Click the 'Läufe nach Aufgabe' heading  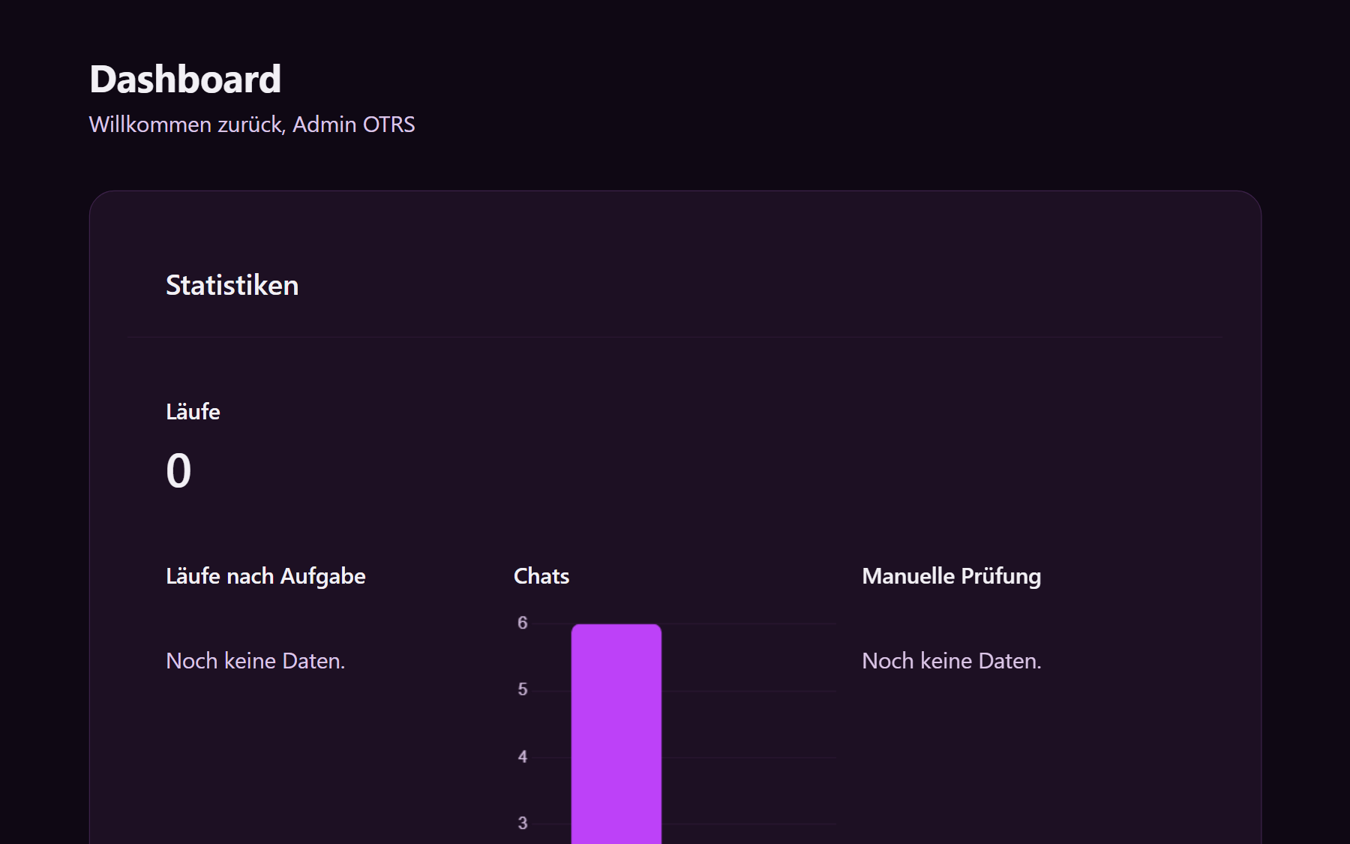[x=265, y=576]
